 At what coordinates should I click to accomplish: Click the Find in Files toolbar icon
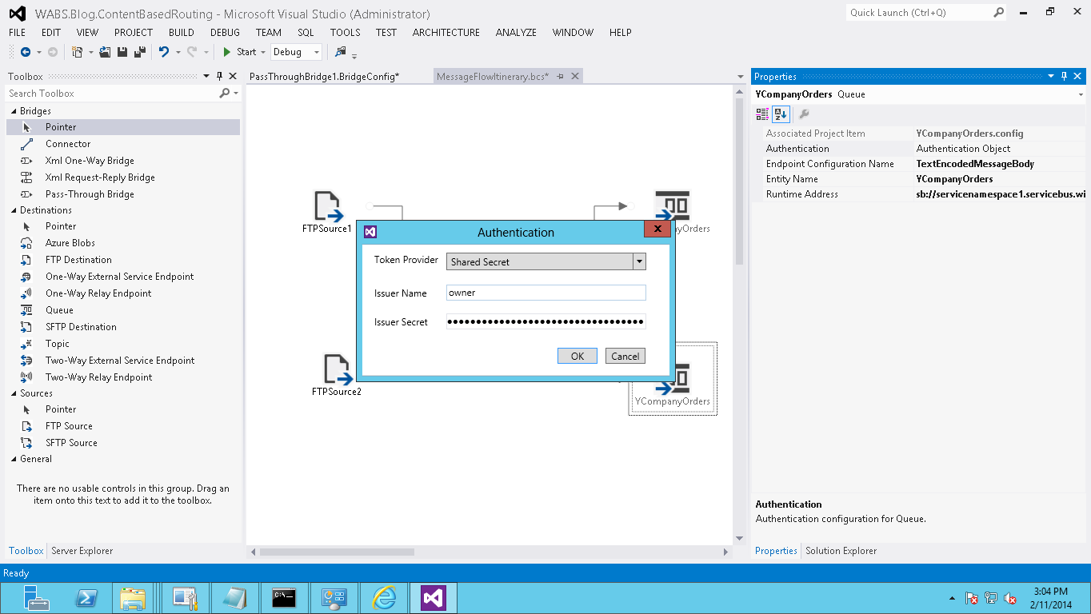point(341,52)
